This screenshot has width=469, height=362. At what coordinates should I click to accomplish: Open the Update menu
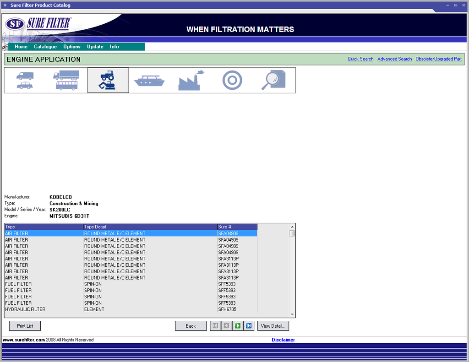click(95, 47)
